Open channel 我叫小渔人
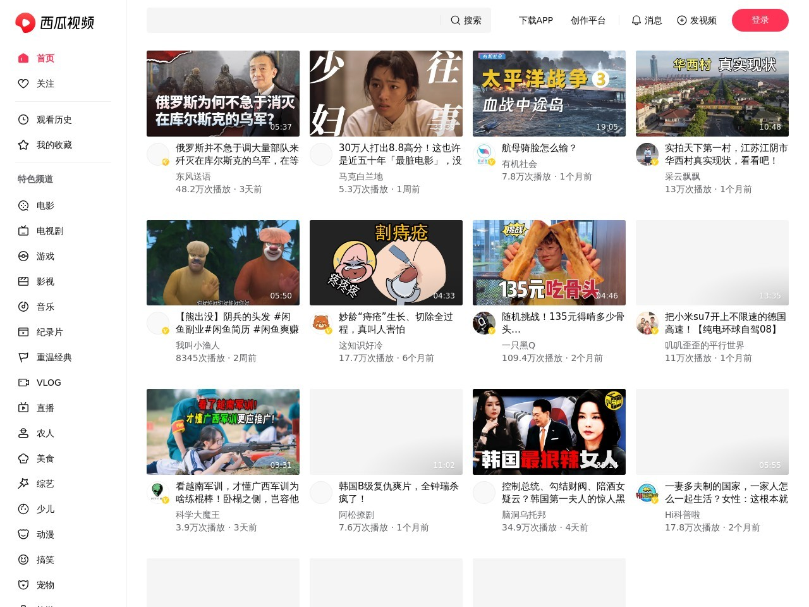This screenshot has height=607, width=809. (198, 345)
